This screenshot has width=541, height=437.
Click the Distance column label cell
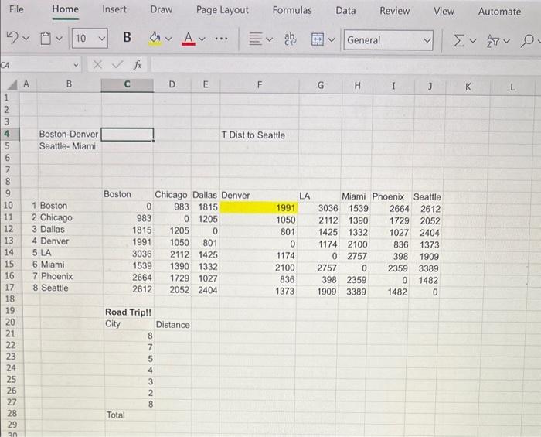click(x=173, y=325)
